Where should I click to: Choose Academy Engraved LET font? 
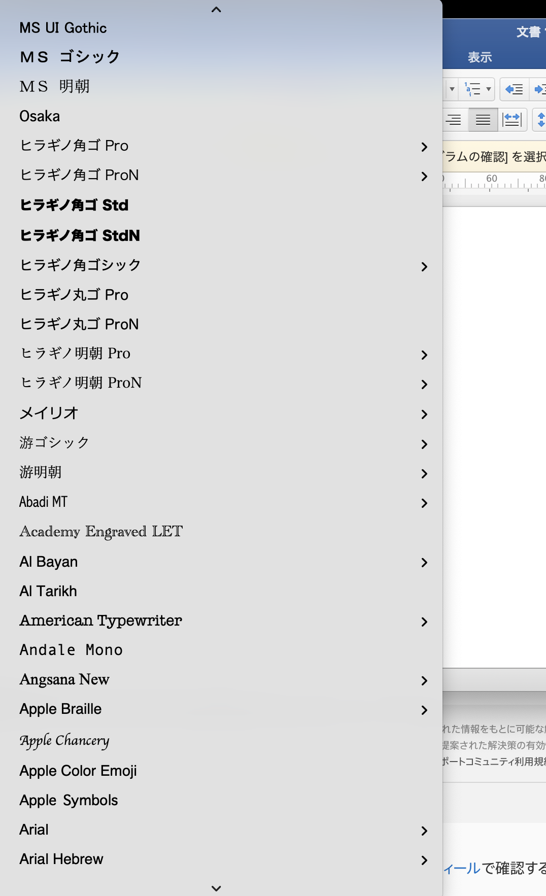(x=221, y=532)
